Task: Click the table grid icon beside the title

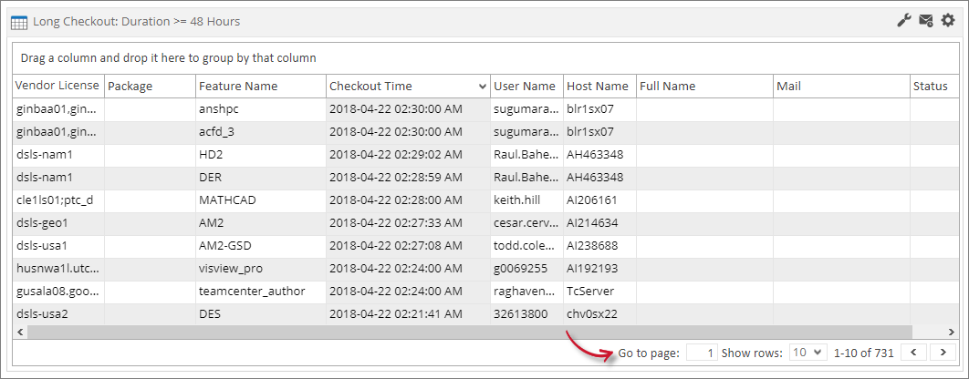Action: (x=19, y=22)
